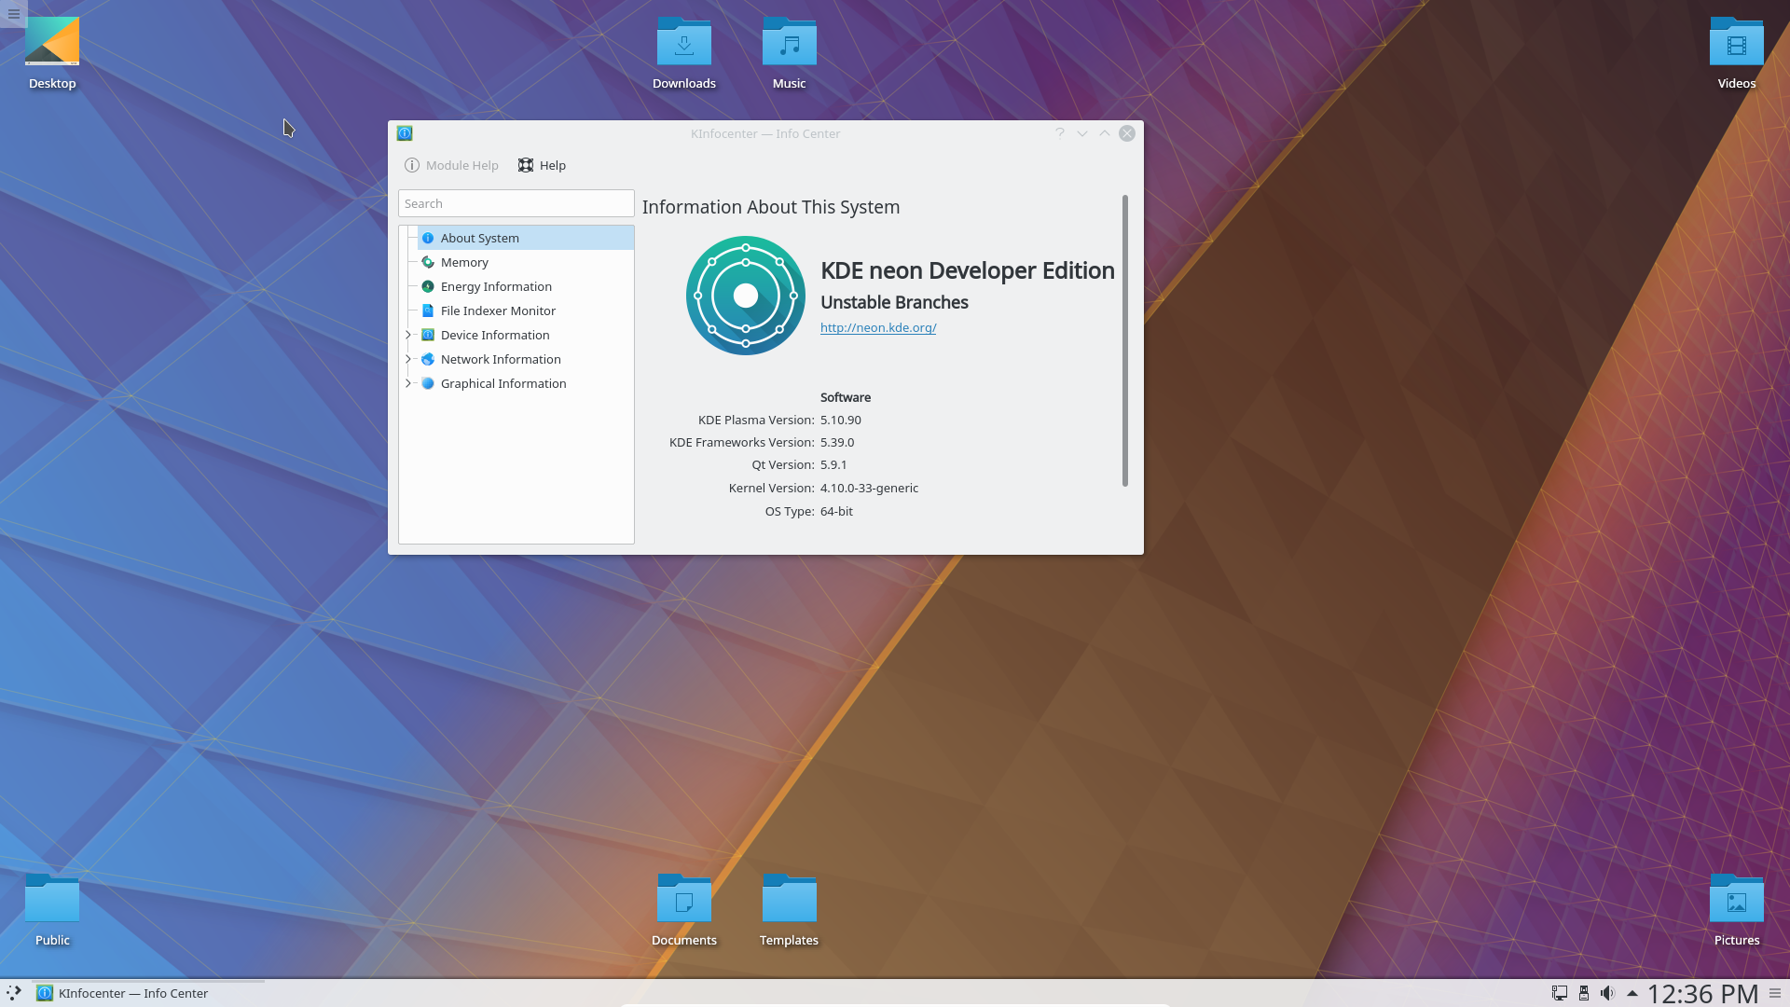Image resolution: width=1790 pixels, height=1007 pixels.
Task: Select About System in the module tree
Action: click(x=479, y=238)
